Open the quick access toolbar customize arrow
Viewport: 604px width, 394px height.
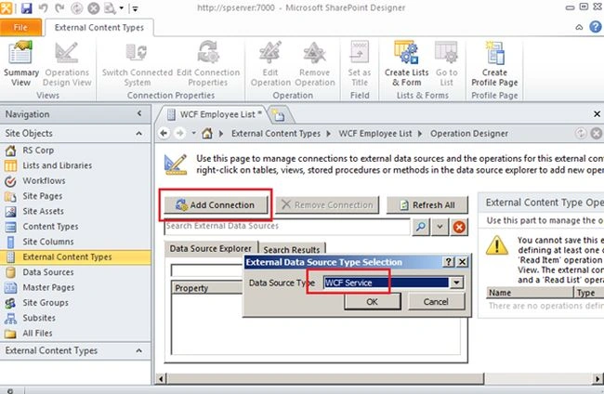click(x=135, y=8)
